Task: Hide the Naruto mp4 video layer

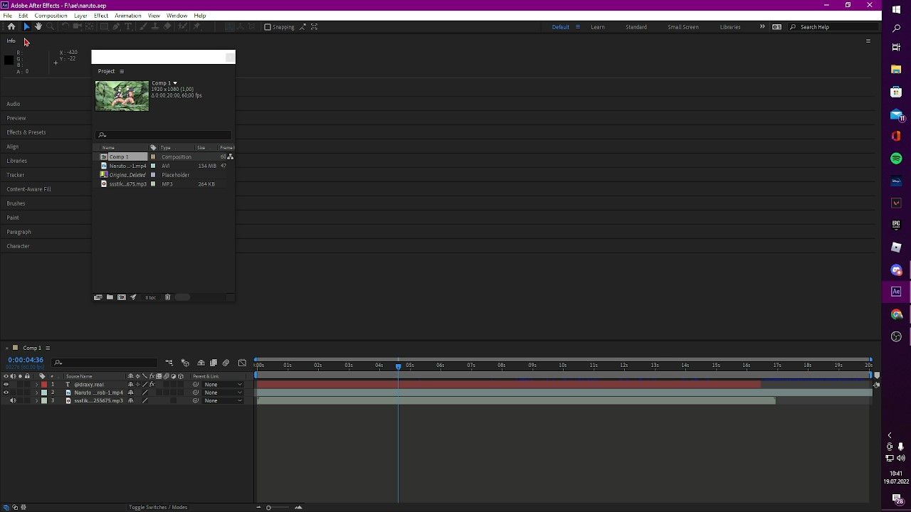Action: click(x=6, y=393)
